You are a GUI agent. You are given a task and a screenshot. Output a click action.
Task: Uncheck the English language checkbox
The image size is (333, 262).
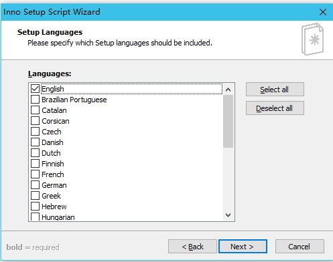(35, 89)
